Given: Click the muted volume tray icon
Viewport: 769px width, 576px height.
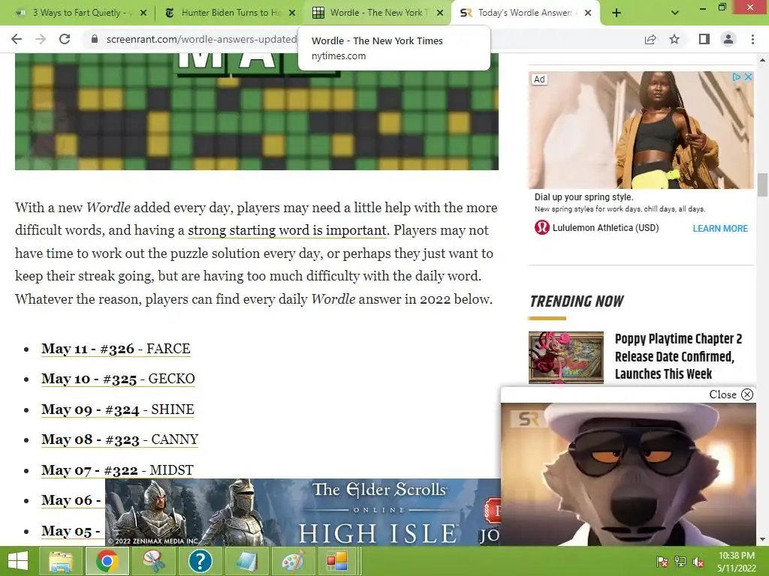Looking at the screenshot, I should coord(698,562).
